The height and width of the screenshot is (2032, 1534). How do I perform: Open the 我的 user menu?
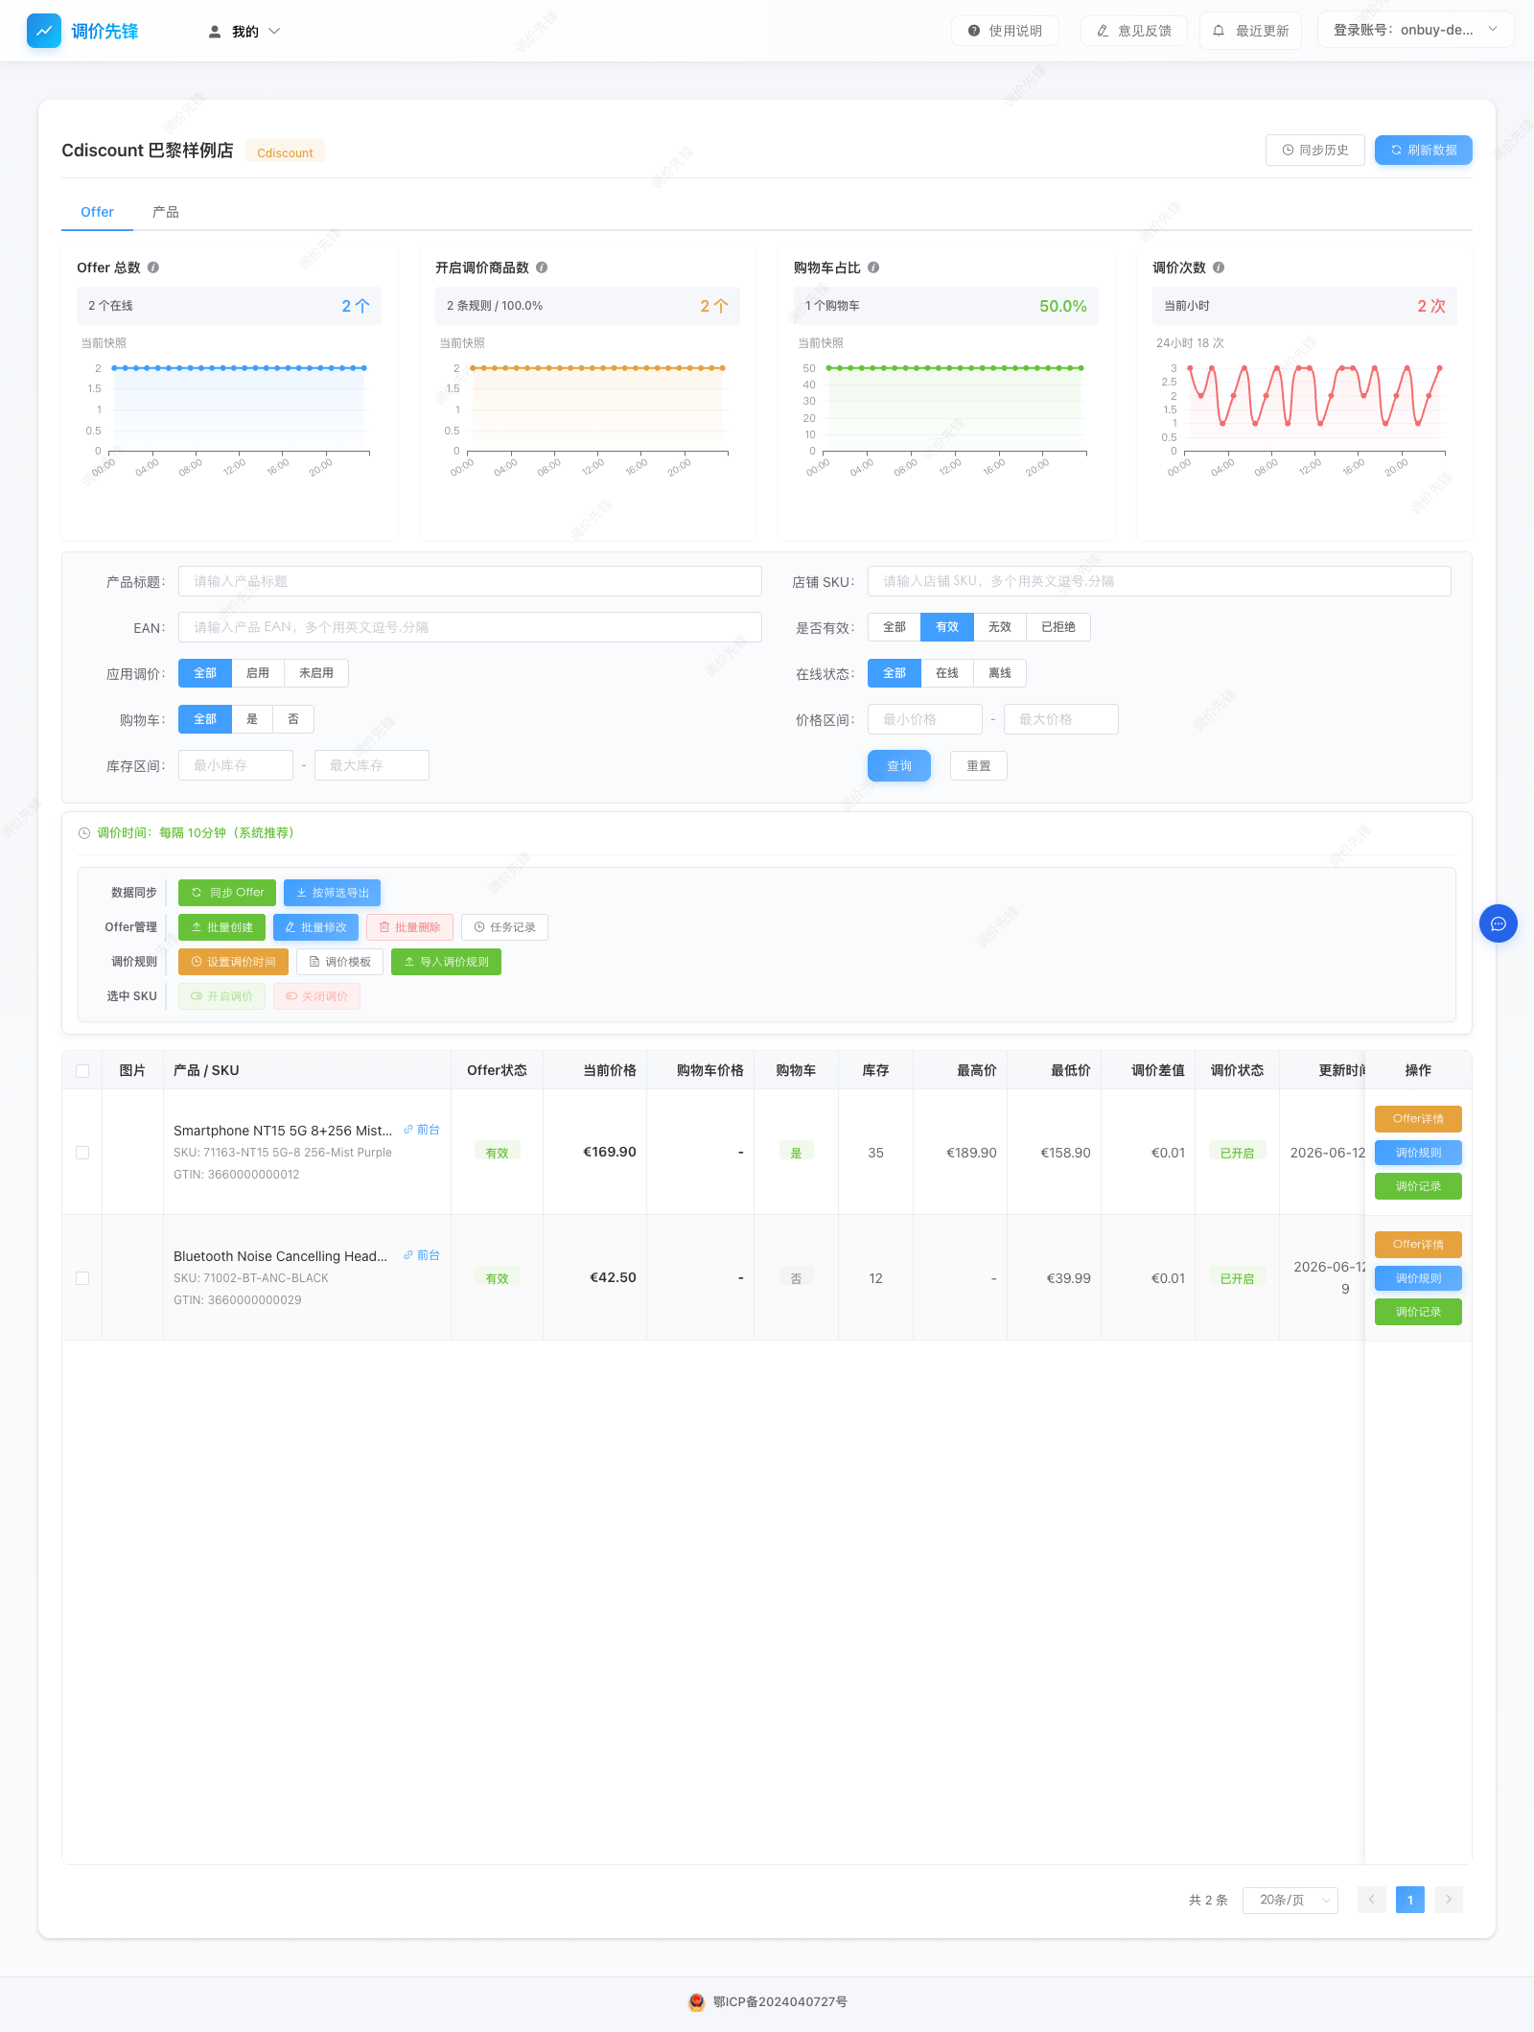(244, 32)
